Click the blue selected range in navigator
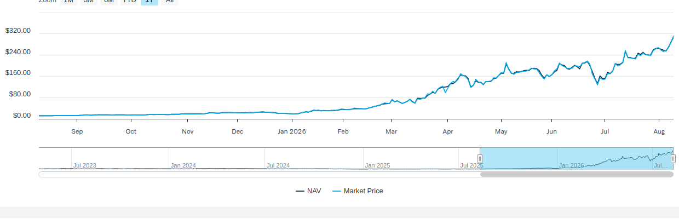Screen dimensions: 679x219 [577, 159]
